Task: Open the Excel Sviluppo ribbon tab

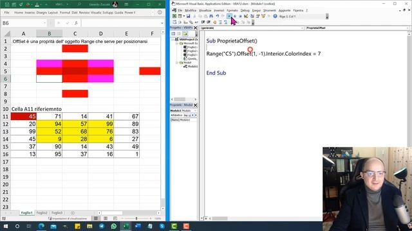Action: 108,13
